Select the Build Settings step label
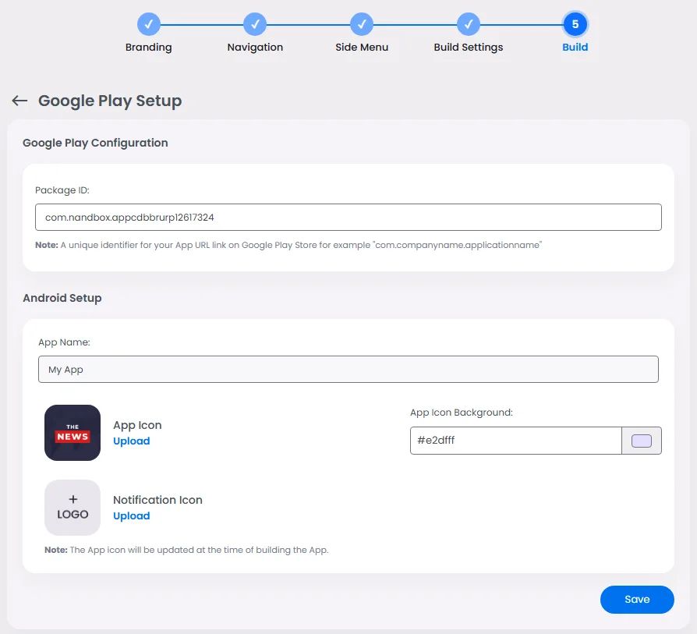This screenshot has width=697, height=634. click(x=469, y=47)
